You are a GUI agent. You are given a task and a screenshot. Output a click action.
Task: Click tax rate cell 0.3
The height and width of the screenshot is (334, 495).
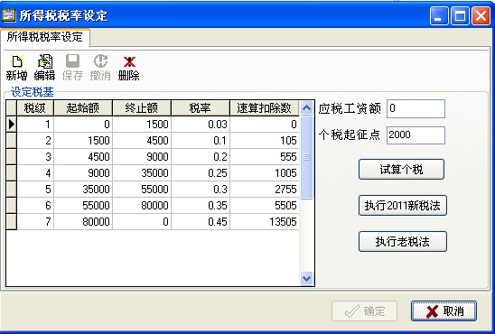[201, 190]
